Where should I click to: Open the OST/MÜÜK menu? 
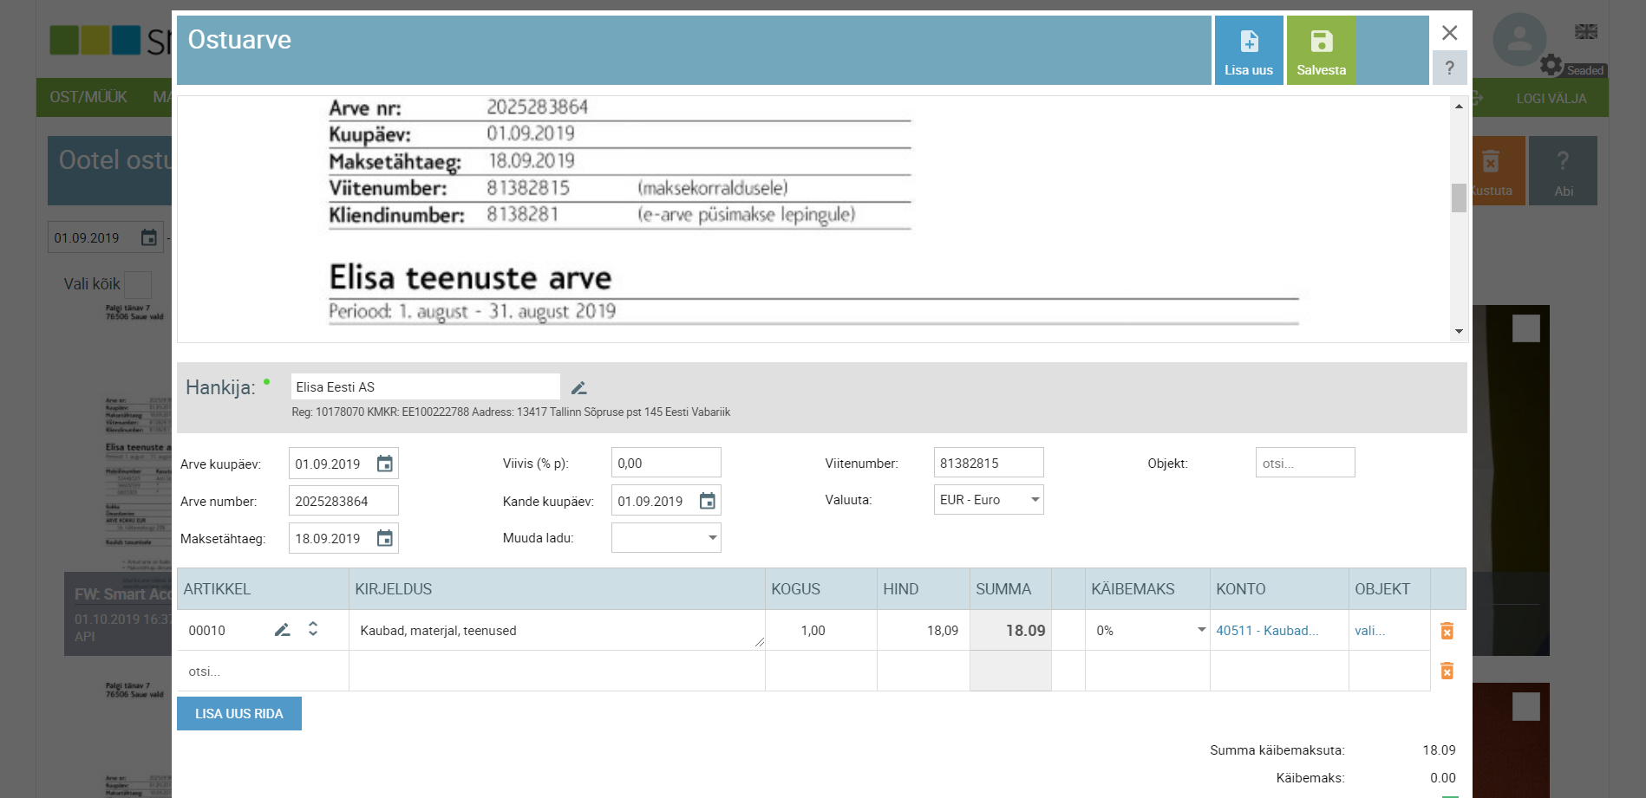88,97
